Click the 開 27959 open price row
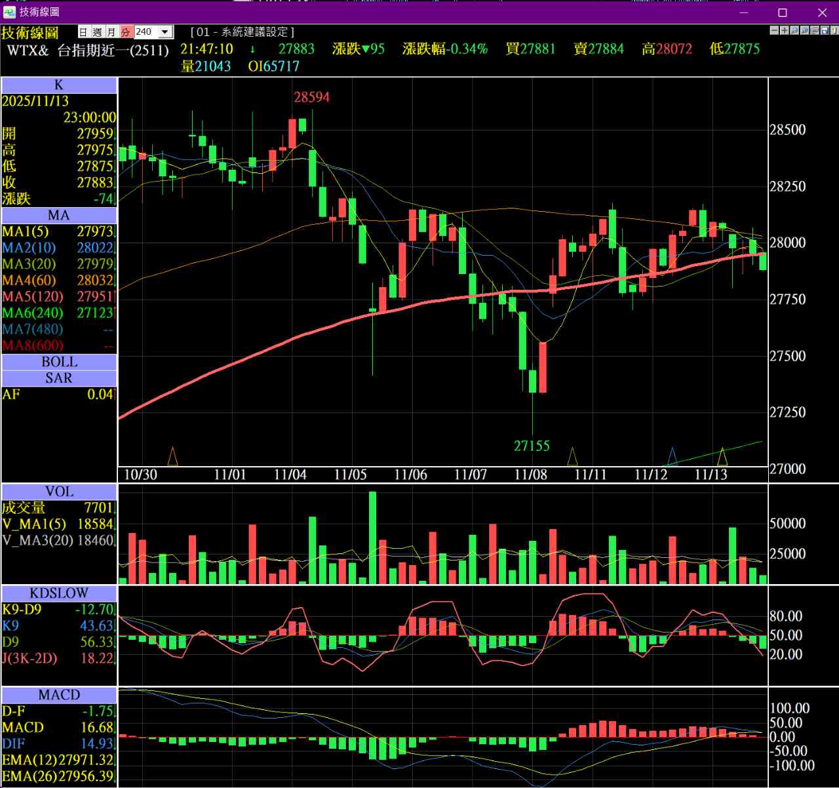This screenshot has width=839, height=788. point(59,134)
